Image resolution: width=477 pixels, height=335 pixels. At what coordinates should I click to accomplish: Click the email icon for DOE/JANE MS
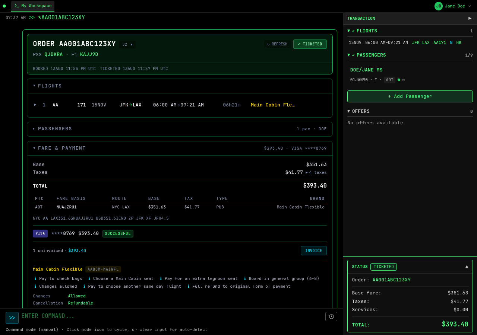(x=403, y=80)
